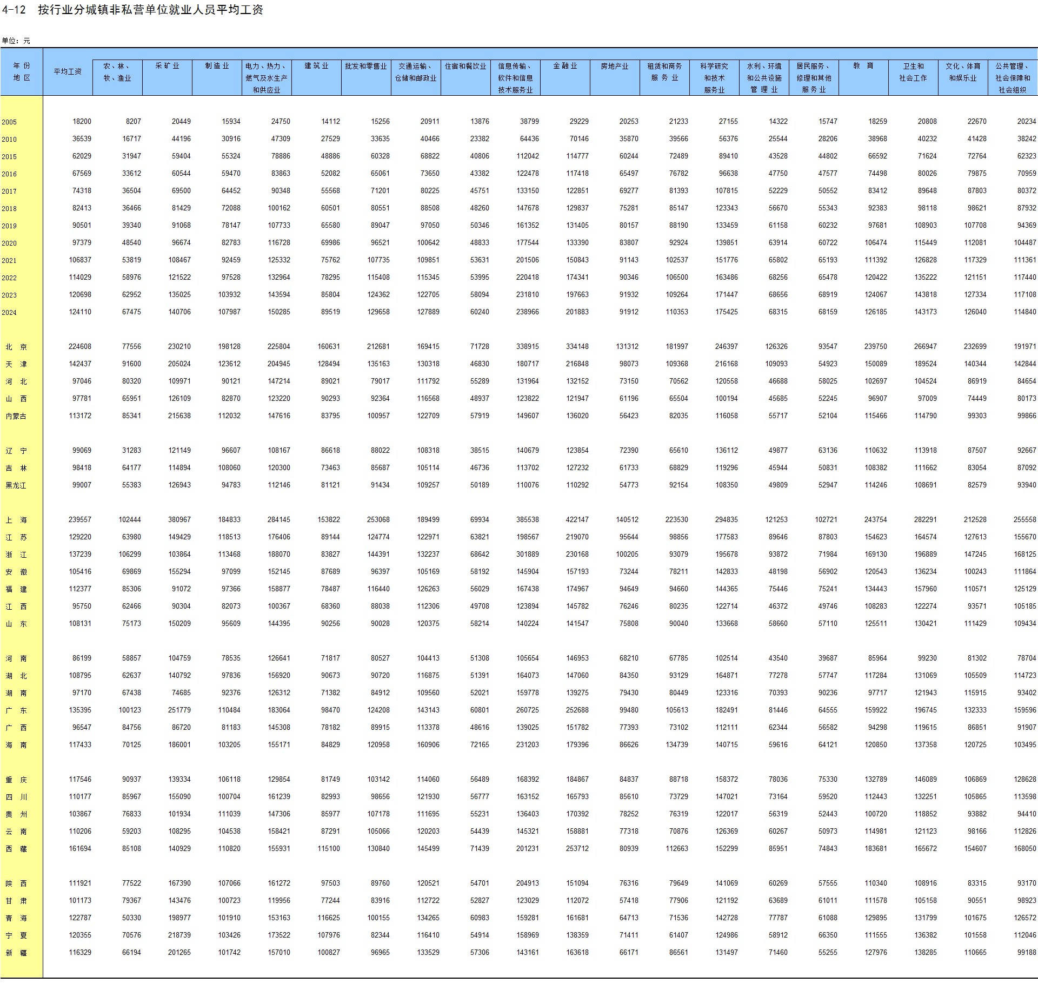Select the 建筑业 column header
Screen dimensions: 1038x996
coord(316,66)
